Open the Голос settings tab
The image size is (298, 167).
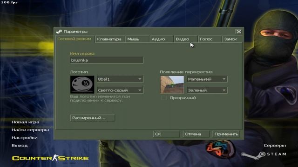(x=210, y=39)
